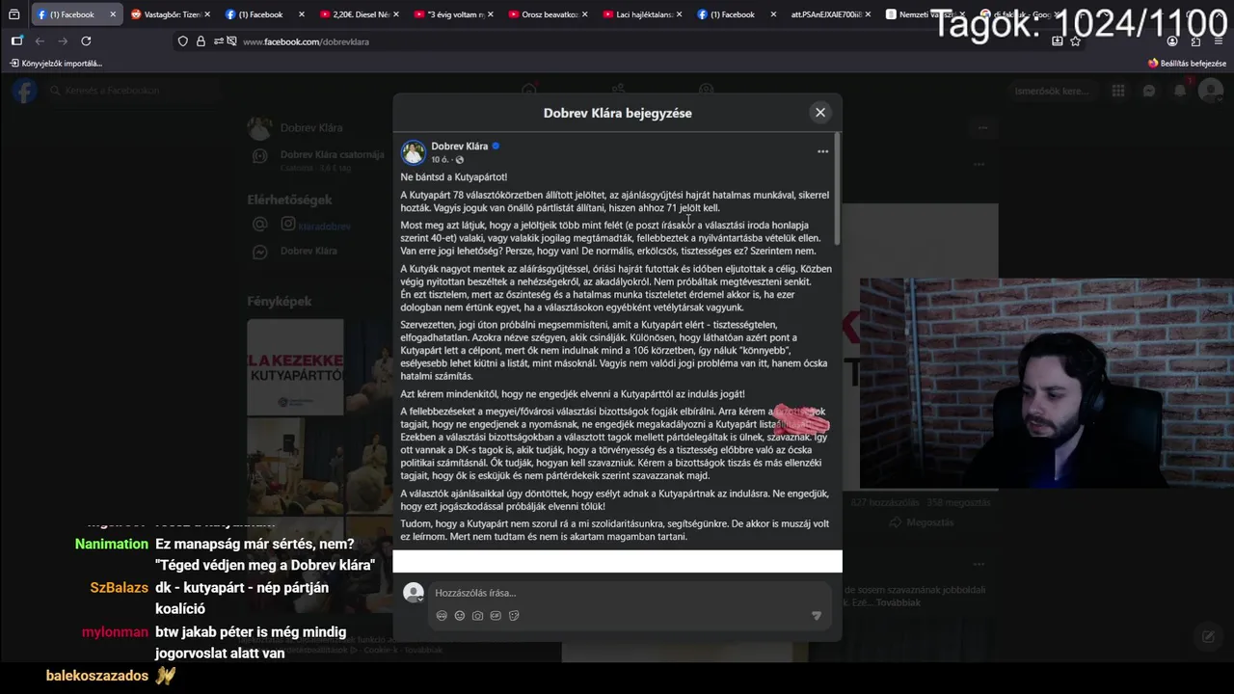Click the new message edit icon bottom right
Image resolution: width=1234 pixels, height=694 pixels.
point(1207,636)
